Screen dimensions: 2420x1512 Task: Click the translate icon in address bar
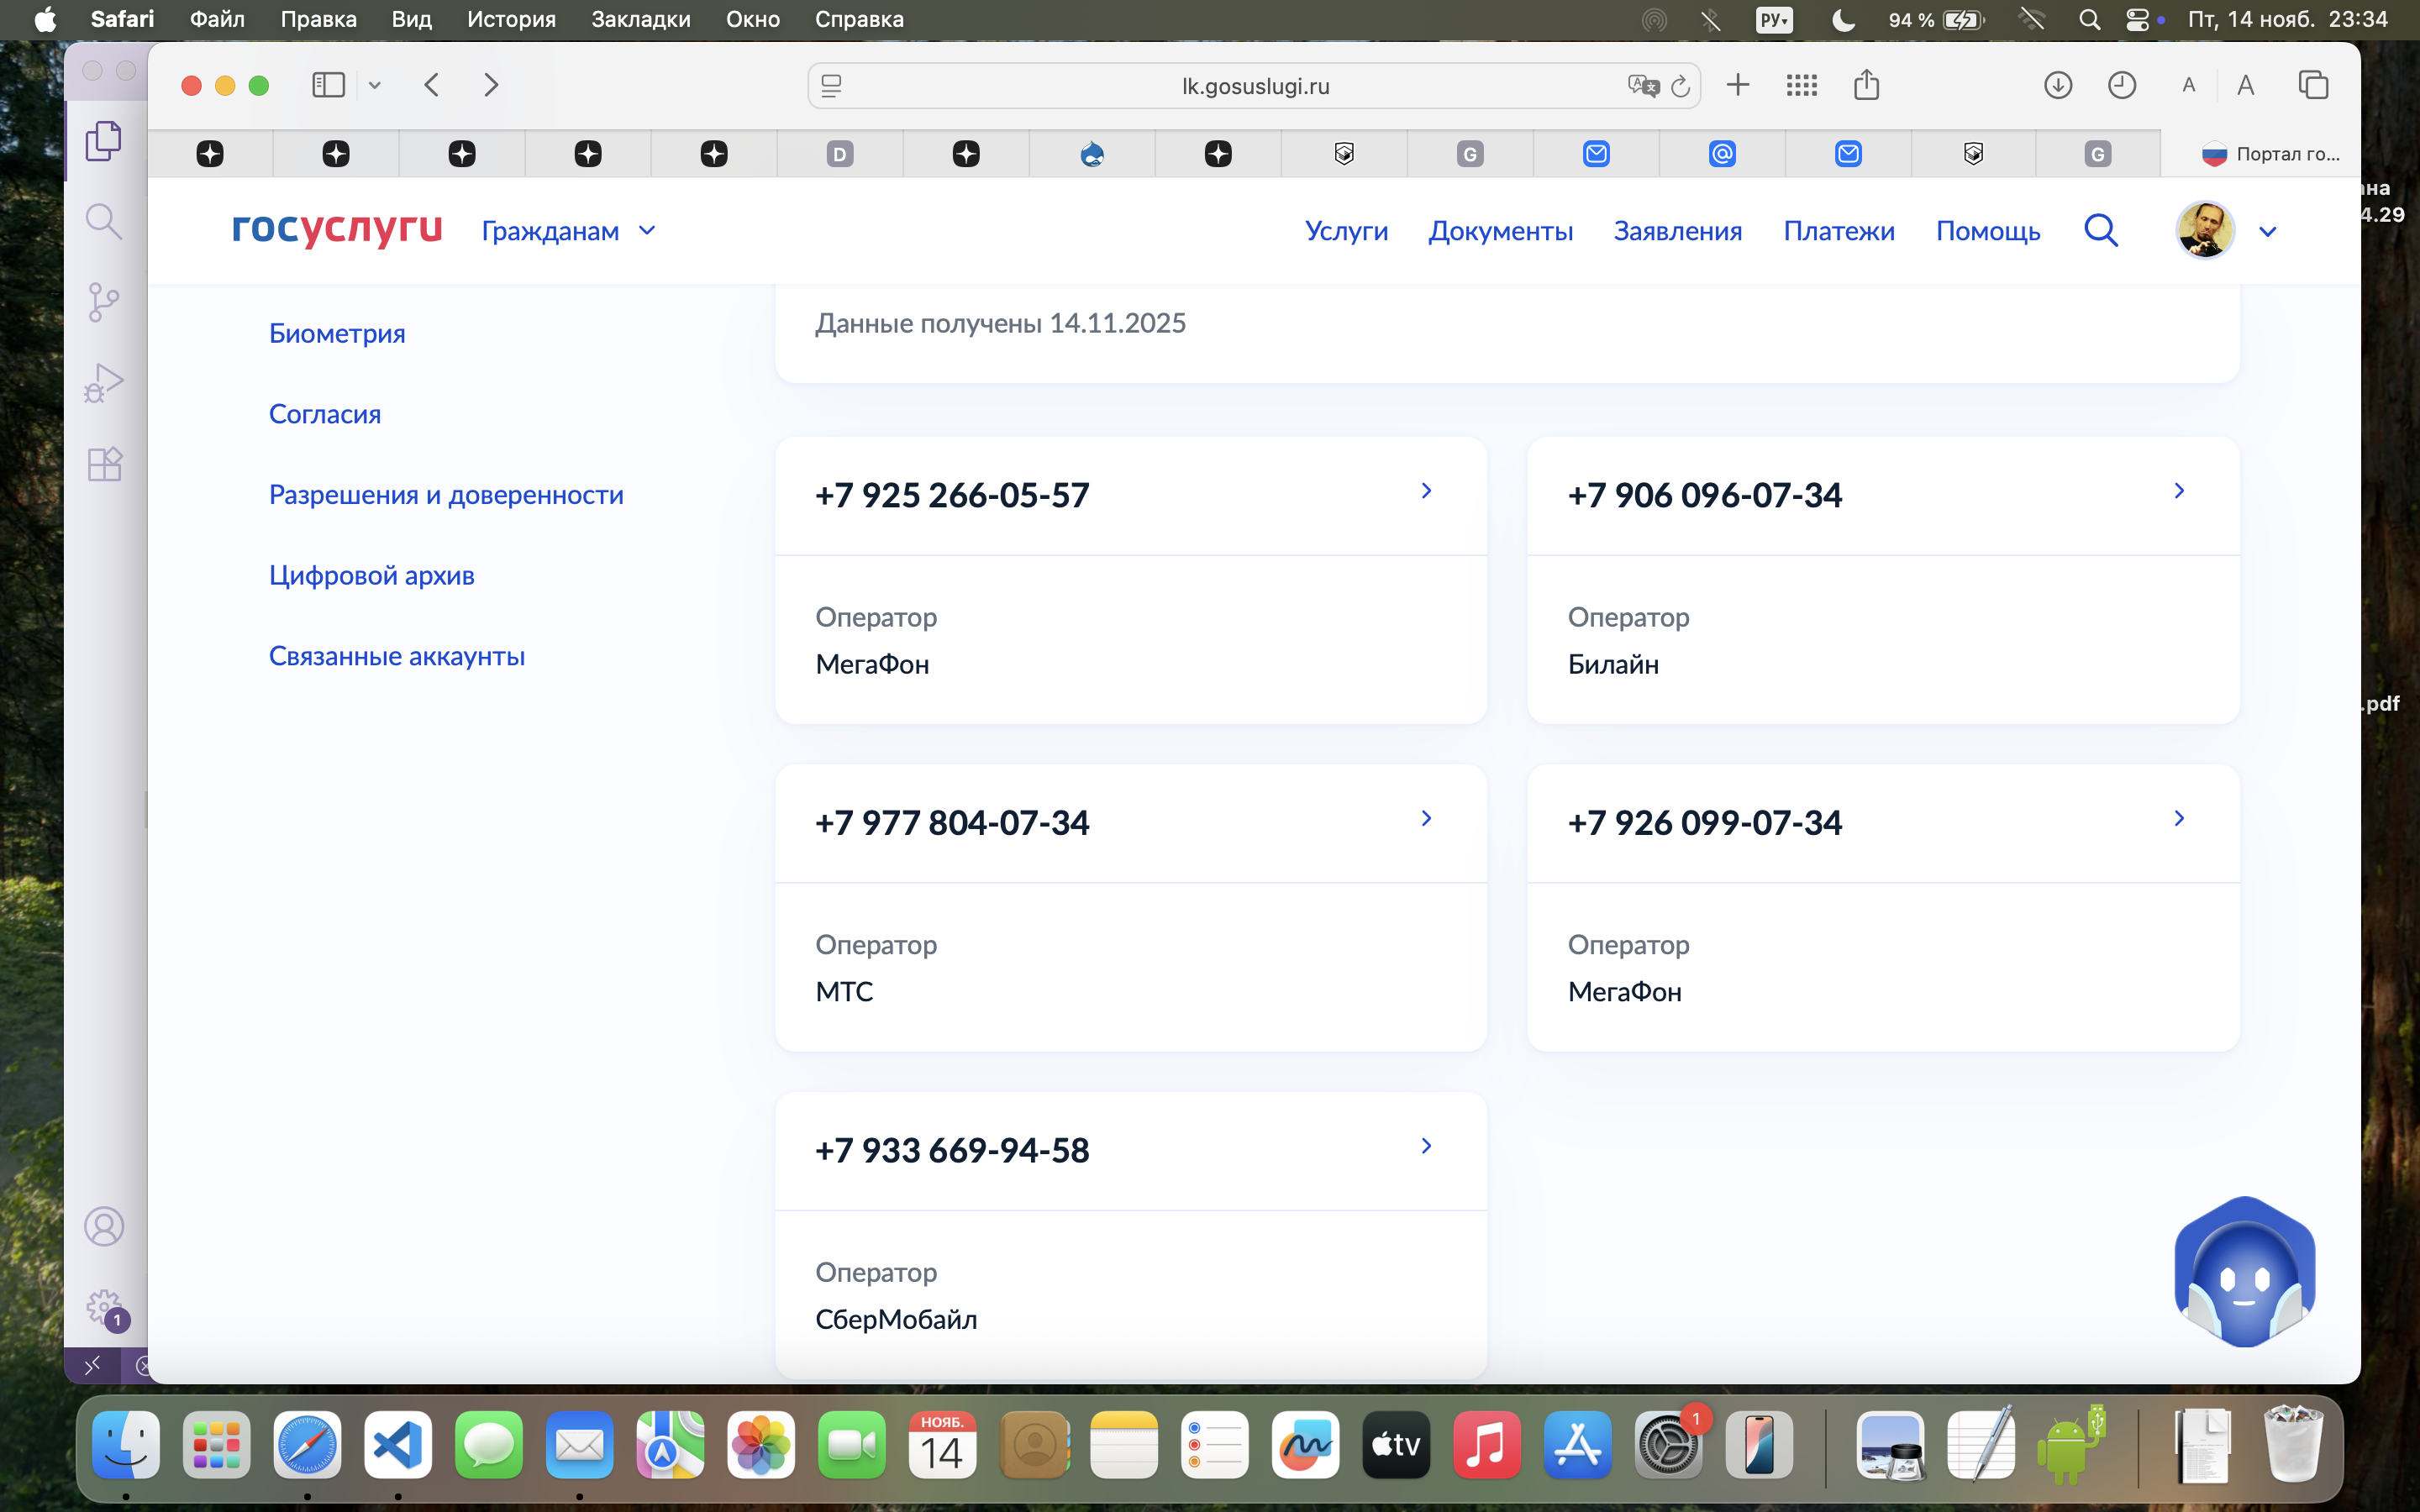point(1642,87)
